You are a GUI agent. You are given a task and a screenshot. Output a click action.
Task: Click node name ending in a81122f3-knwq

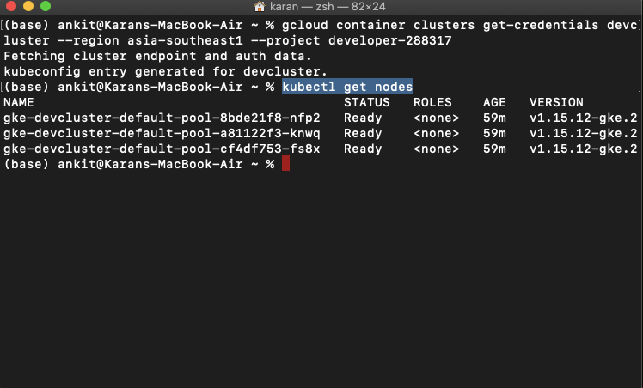(x=162, y=133)
